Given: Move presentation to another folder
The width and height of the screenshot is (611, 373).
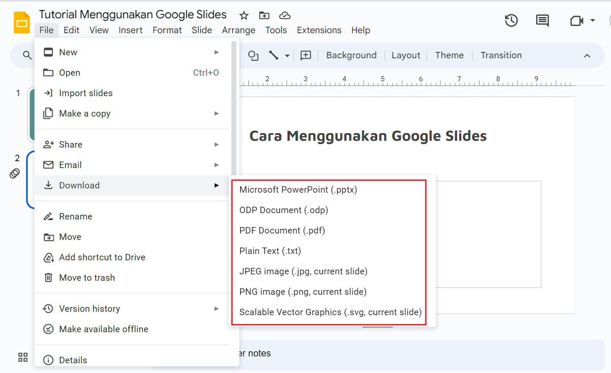Looking at the screenshot, I should click(264, 15).
